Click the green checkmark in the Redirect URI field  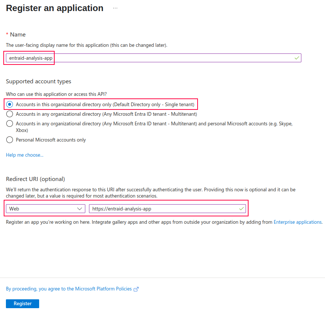(x=241, y=209)
